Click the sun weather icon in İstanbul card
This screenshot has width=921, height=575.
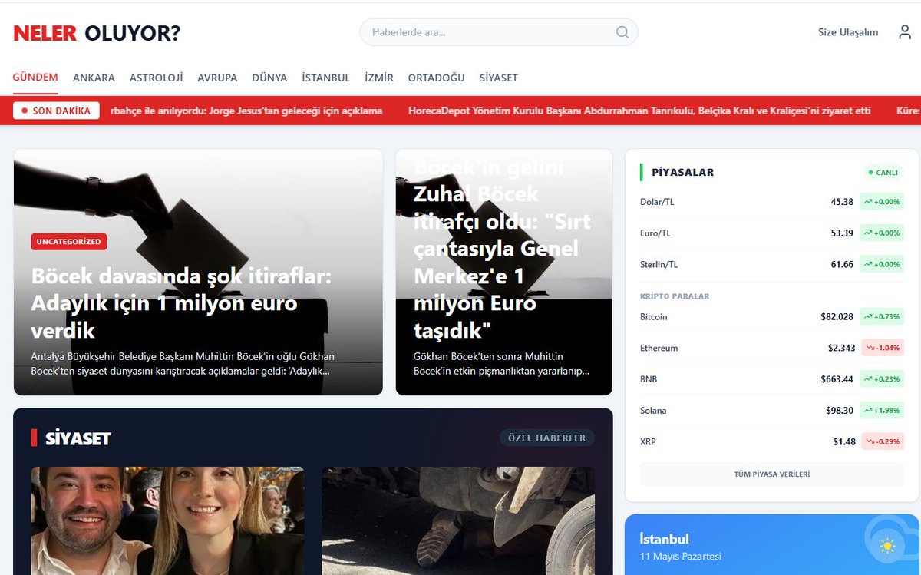click(x=888, y=547)
